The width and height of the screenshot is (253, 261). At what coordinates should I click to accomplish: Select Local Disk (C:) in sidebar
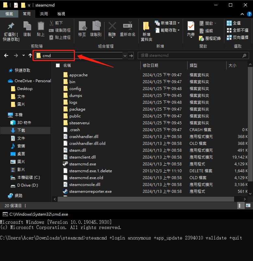tap(25, 177)
